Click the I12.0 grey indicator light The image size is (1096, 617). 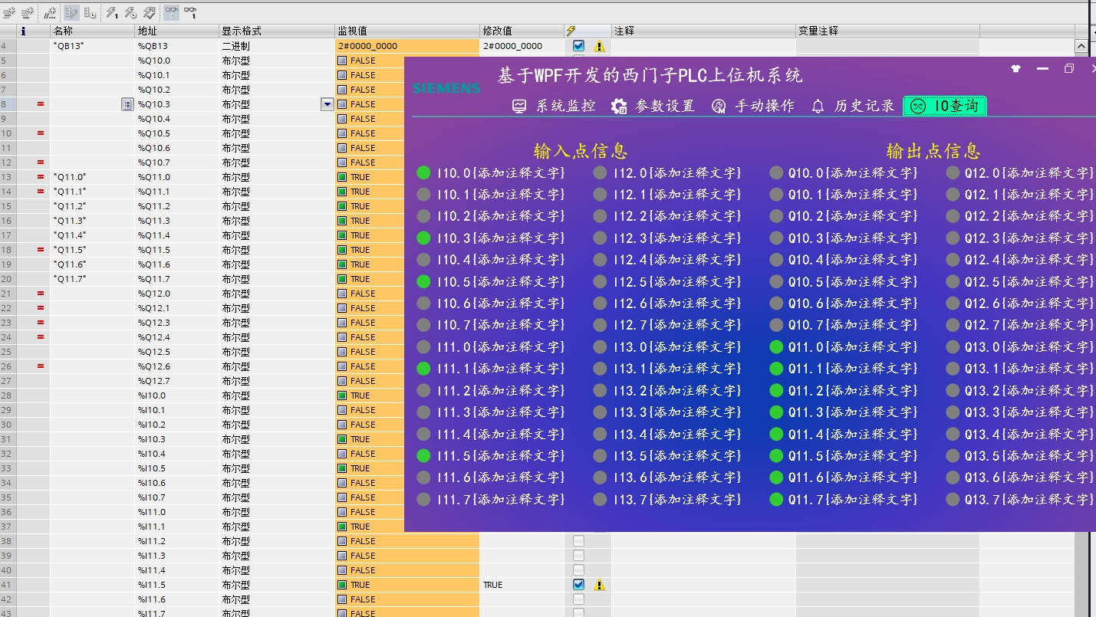[x=600, y=173]
